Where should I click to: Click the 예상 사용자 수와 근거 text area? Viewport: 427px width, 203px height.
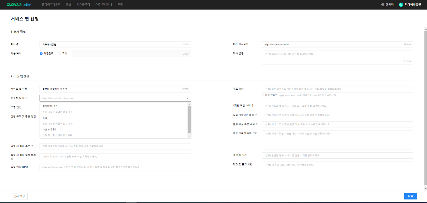click(337, 140)
